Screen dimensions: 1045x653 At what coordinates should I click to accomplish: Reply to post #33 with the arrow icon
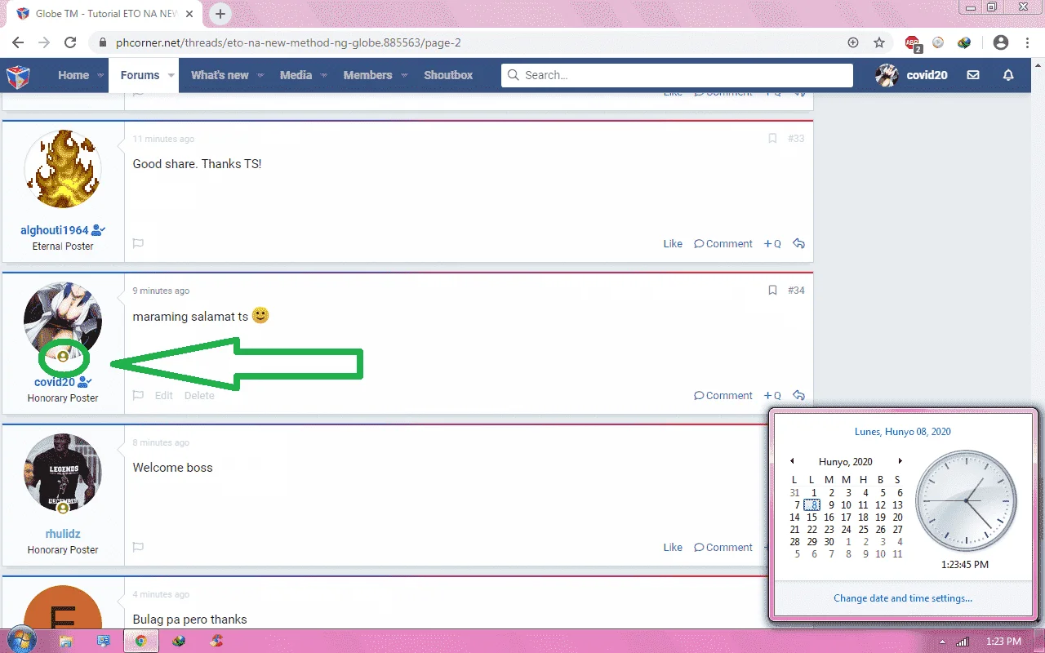pyautogui.click(x=799, y=243)
